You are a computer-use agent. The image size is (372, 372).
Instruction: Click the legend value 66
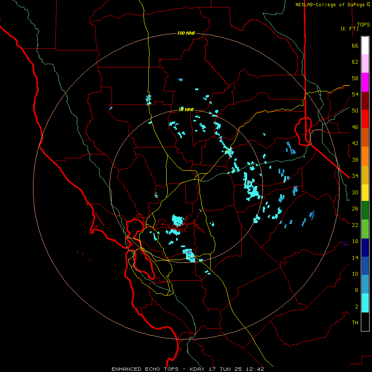[355, 46]
